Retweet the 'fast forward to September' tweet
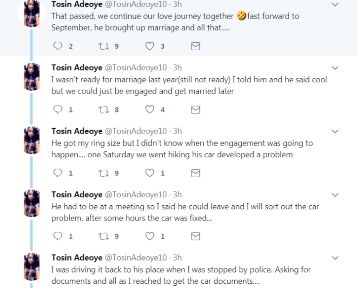Image resolution: width=357 pixels, height=288 pixels. coord(104,46)
